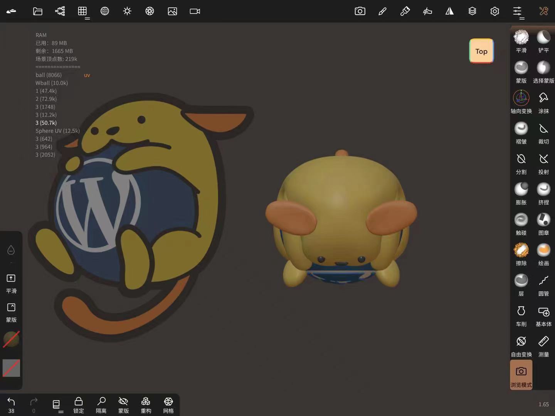Toggle the 网格 wireframe display
The image size is (555, 416).
point(168,405)
